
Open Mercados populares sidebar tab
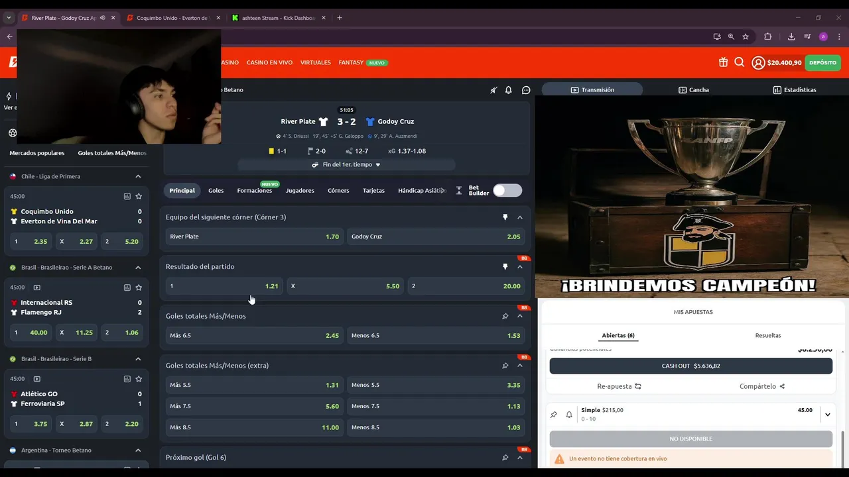37,153
